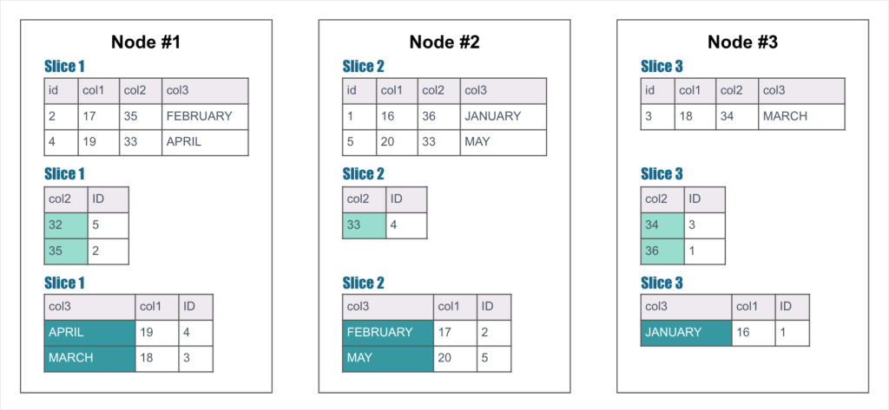The height and width of the screenshot is (410, 889).
Task: Click the Node #2 title
Action: point(444,42)
